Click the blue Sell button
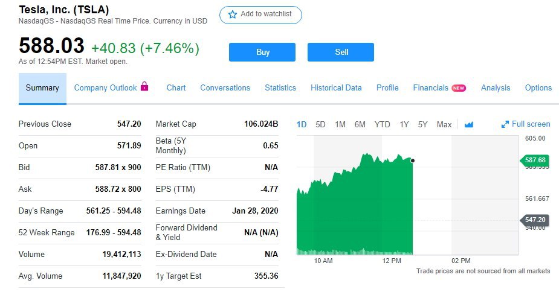 pos(341,52)
